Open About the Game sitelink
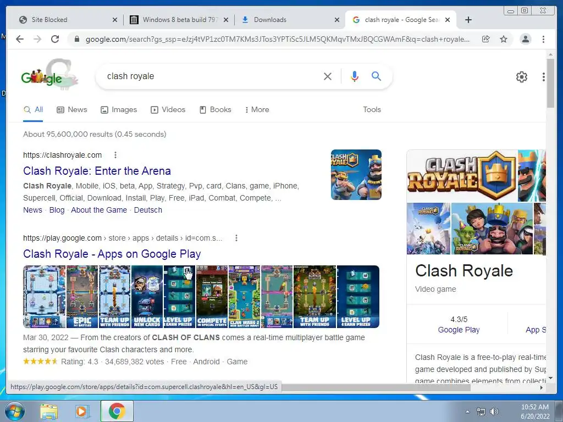This screenshot has height=422, width=563. [x=99, y=210]
